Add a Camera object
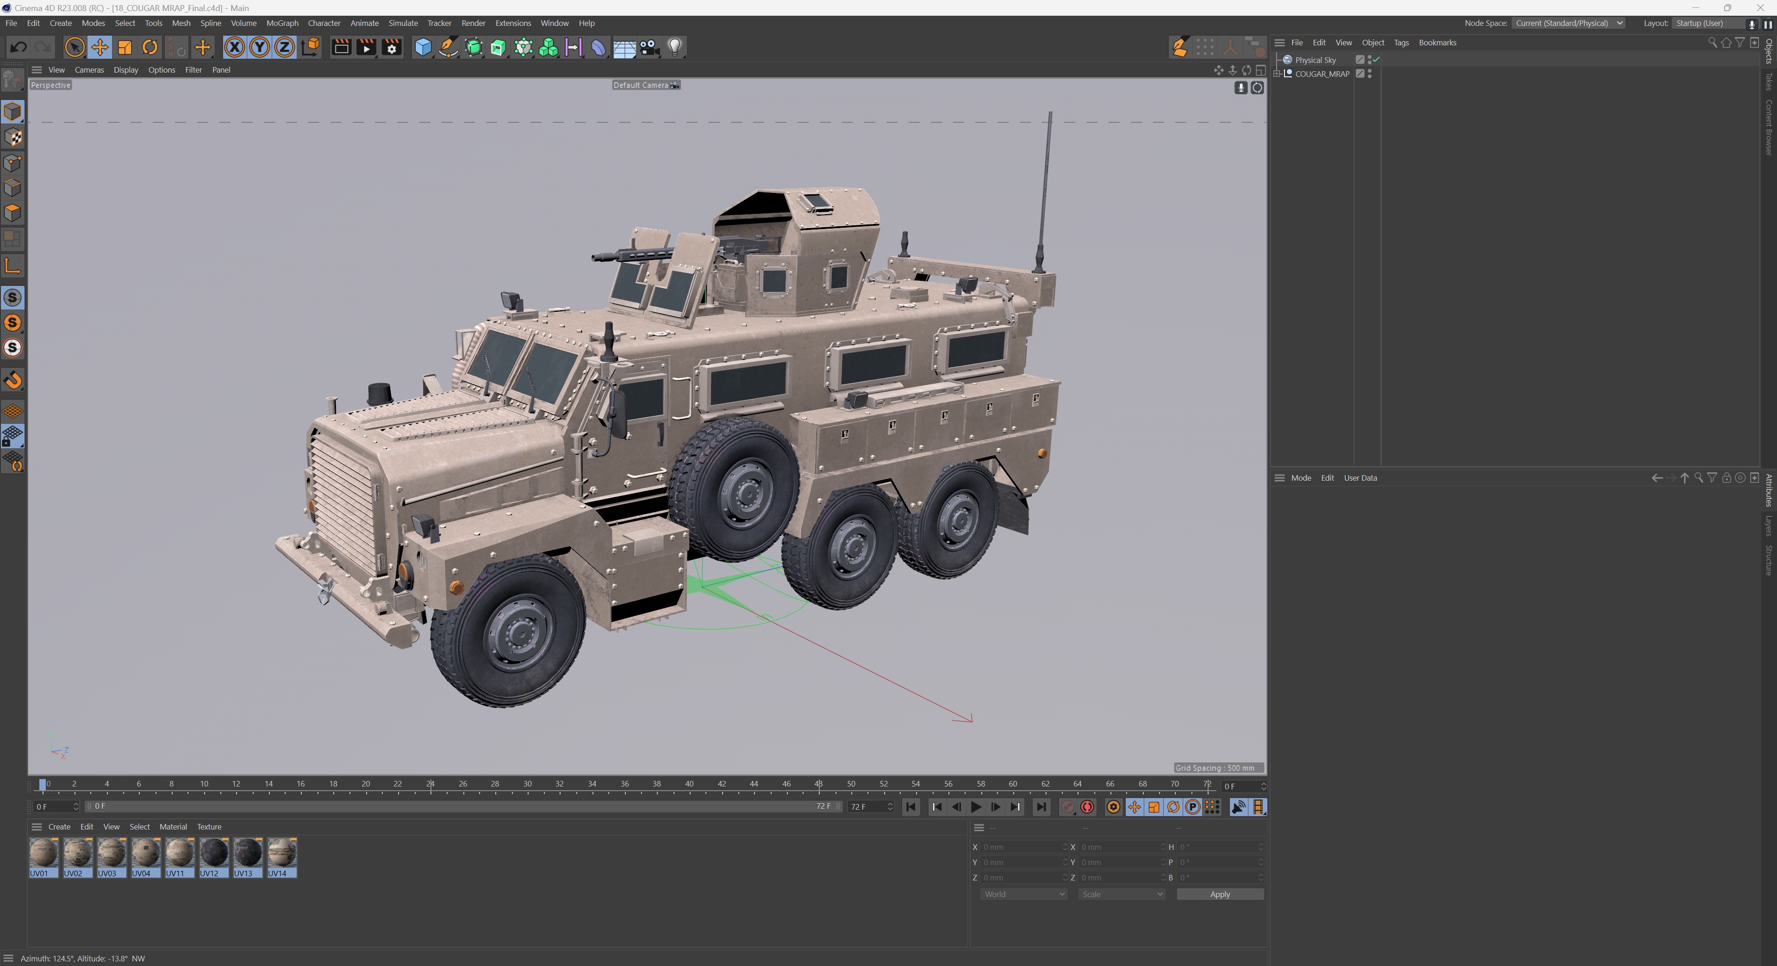1777x966 pixels. click(649, 48)
